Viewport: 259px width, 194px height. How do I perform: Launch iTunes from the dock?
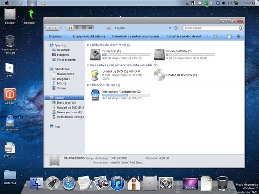tap(117, 183)
